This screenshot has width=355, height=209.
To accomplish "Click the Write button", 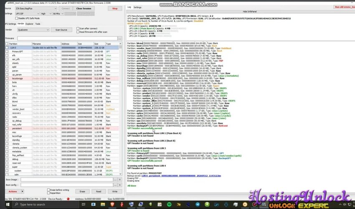I will [x=115, y=191].
